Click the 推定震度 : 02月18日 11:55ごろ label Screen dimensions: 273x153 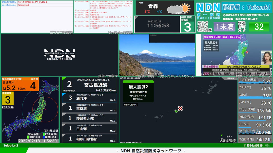(222, 37)
